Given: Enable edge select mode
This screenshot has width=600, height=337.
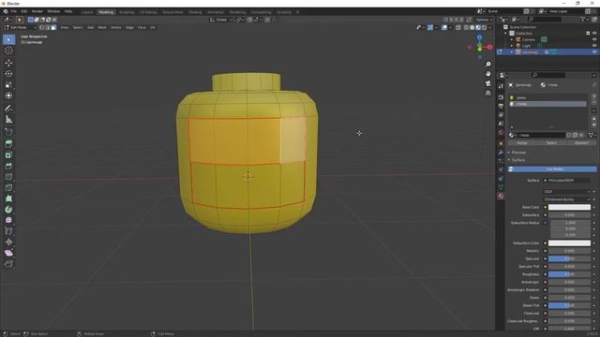Looking at the screenshot, I should tap(48, 27).
